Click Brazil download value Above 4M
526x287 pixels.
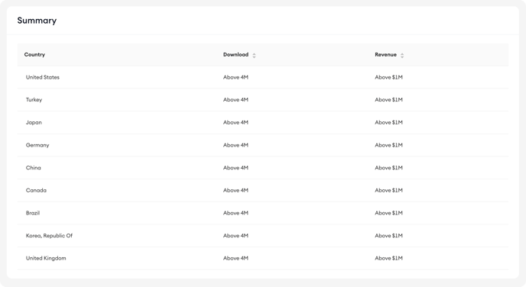[x=235, y=213]
